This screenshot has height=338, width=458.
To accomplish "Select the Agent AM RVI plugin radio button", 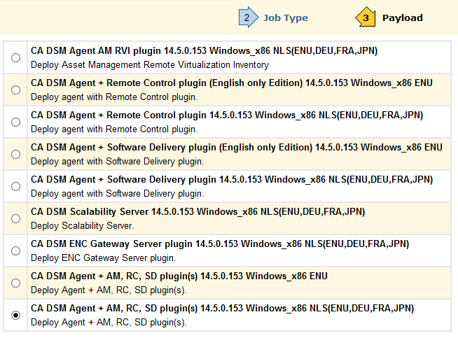I will point(16,58).
